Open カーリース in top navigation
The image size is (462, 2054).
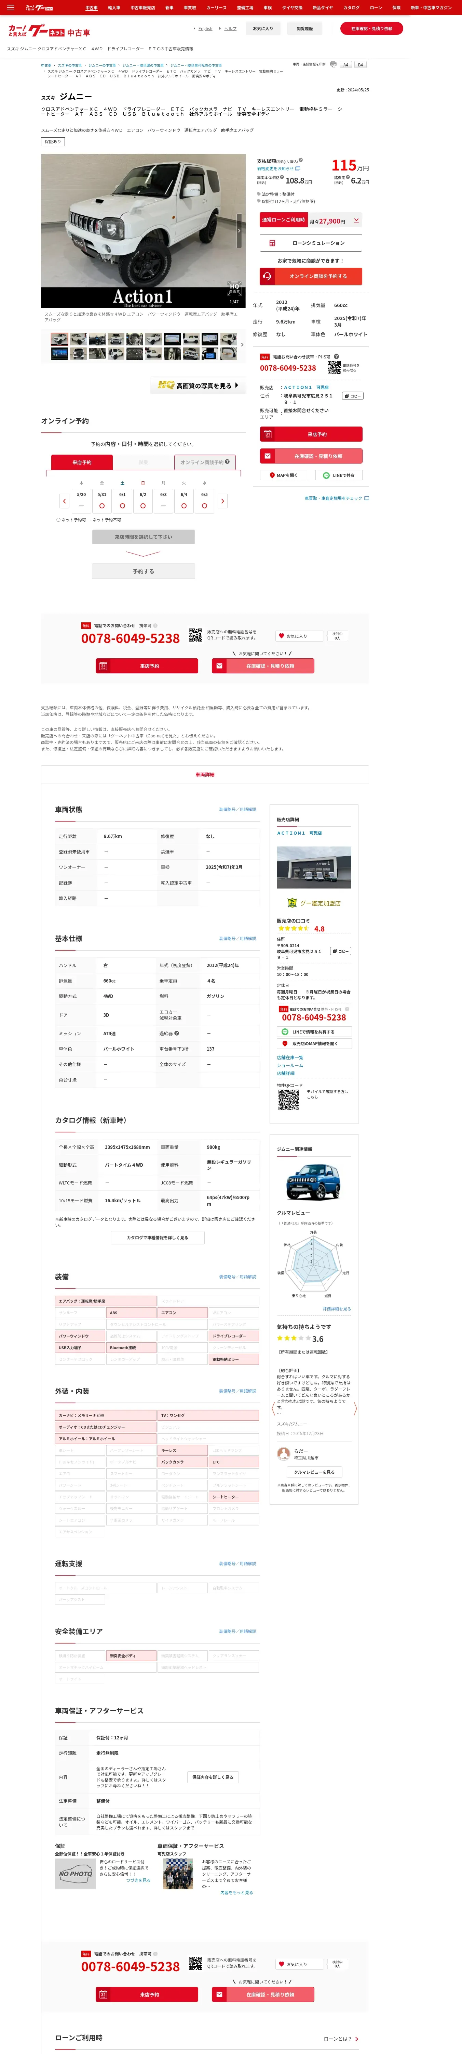(217, 7)
